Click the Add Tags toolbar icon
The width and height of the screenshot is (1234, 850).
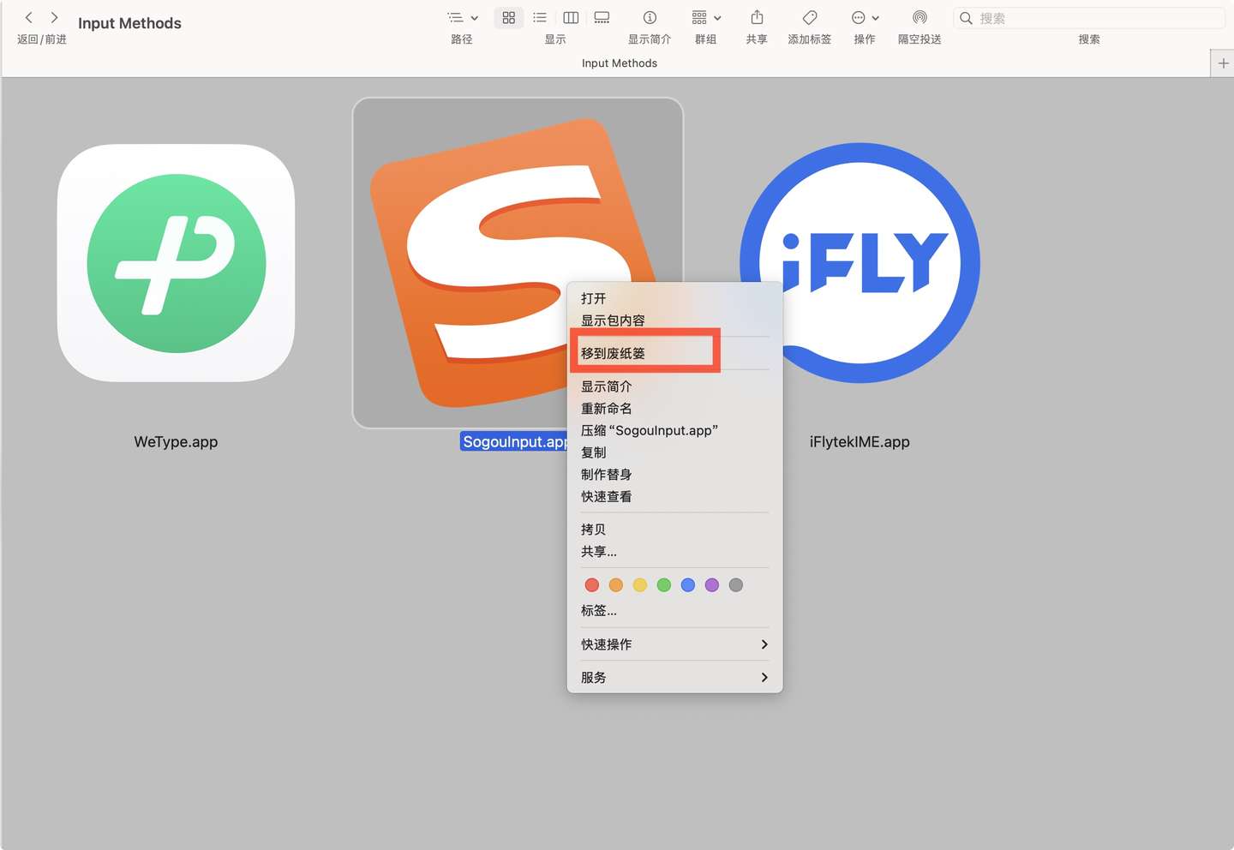[810, 17]
